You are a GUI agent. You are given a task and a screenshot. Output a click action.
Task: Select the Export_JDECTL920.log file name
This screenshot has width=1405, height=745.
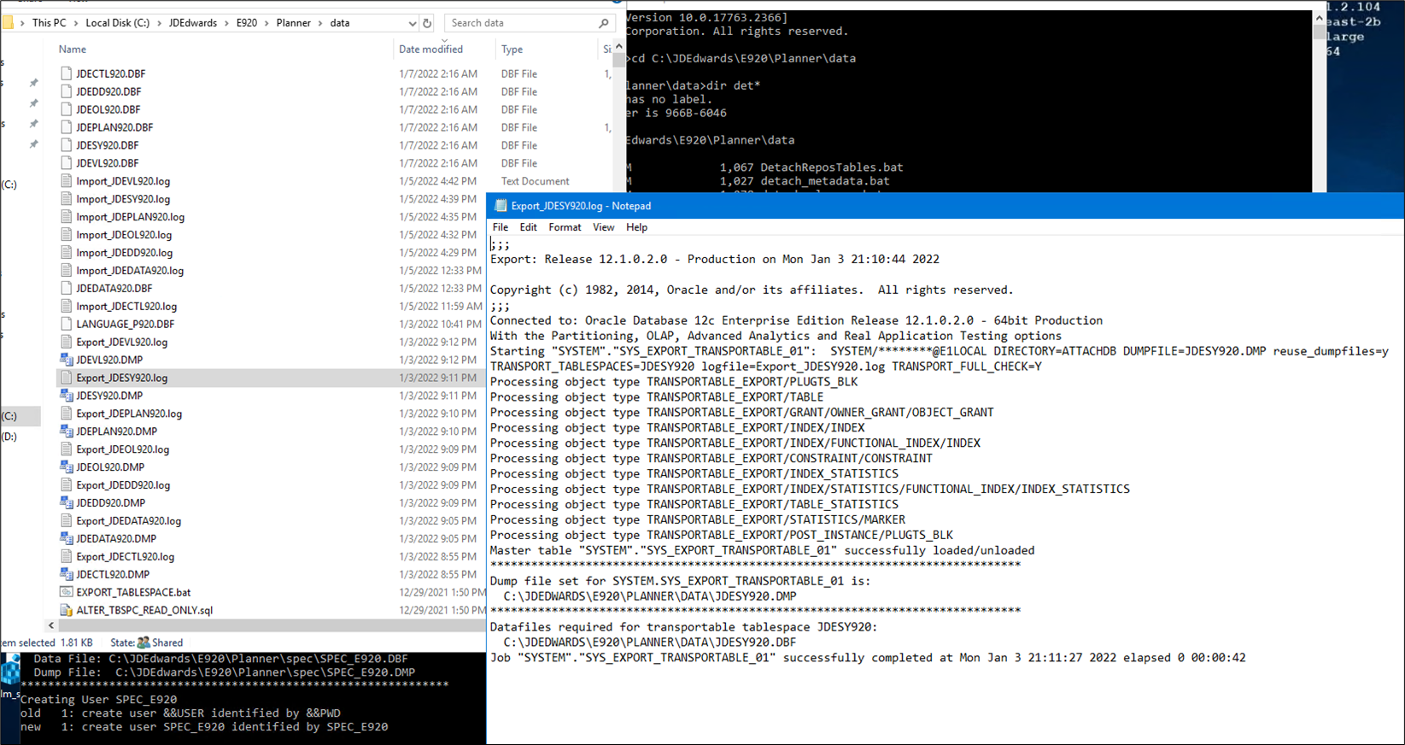click(125, 556)
